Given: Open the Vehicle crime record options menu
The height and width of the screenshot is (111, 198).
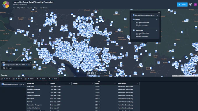Looking at the screenshot, I should (157, 30).
